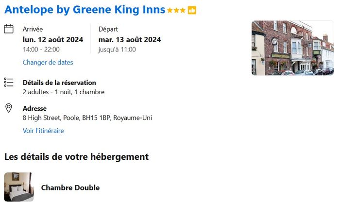
Task: Click the address 8 High Street, Poole
Action: click(x=87, y=118)
